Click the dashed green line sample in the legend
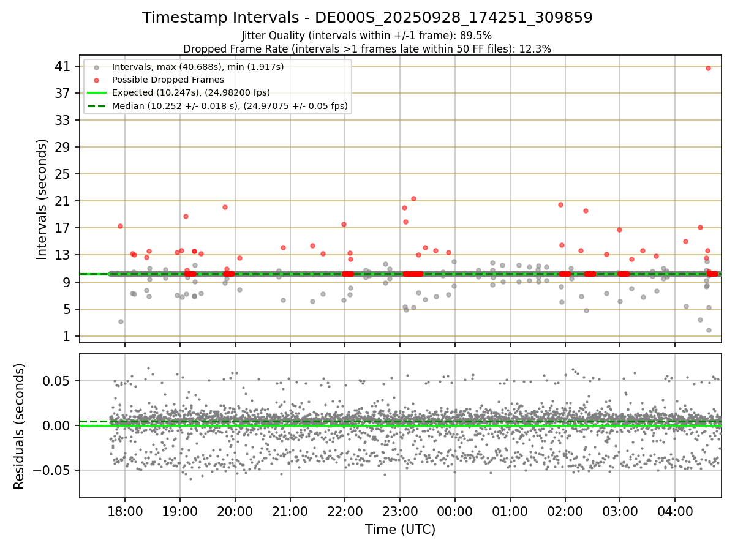Image resolution: width=735 pixels, height=551 pixels. [96, 106]
